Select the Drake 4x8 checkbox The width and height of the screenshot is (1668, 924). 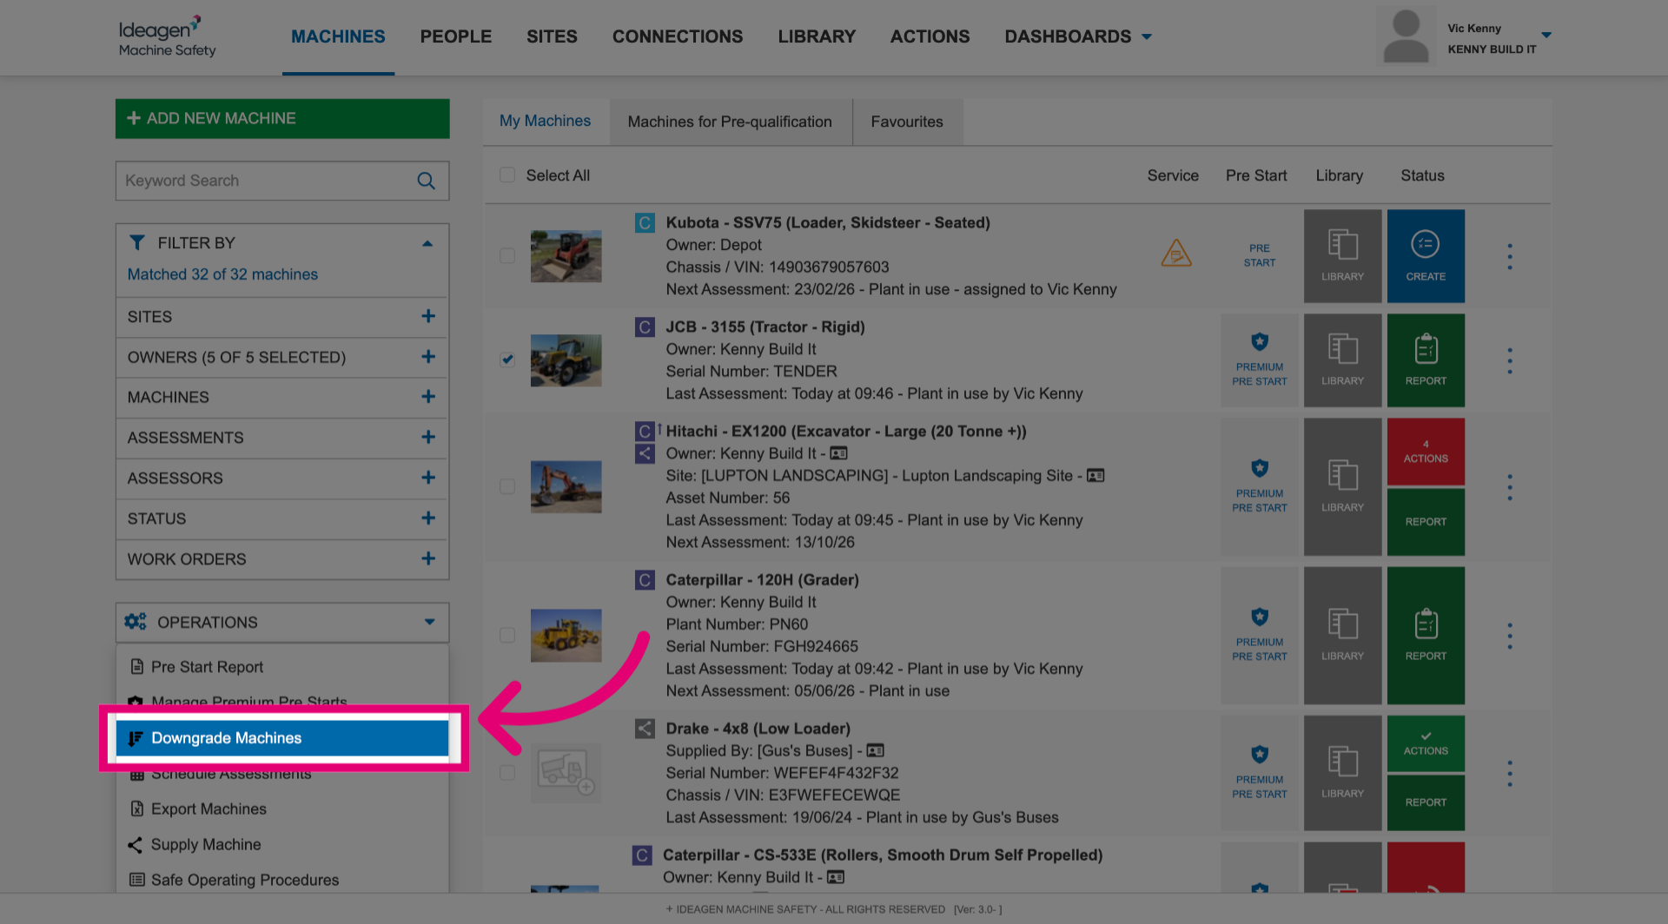point(507,773)
